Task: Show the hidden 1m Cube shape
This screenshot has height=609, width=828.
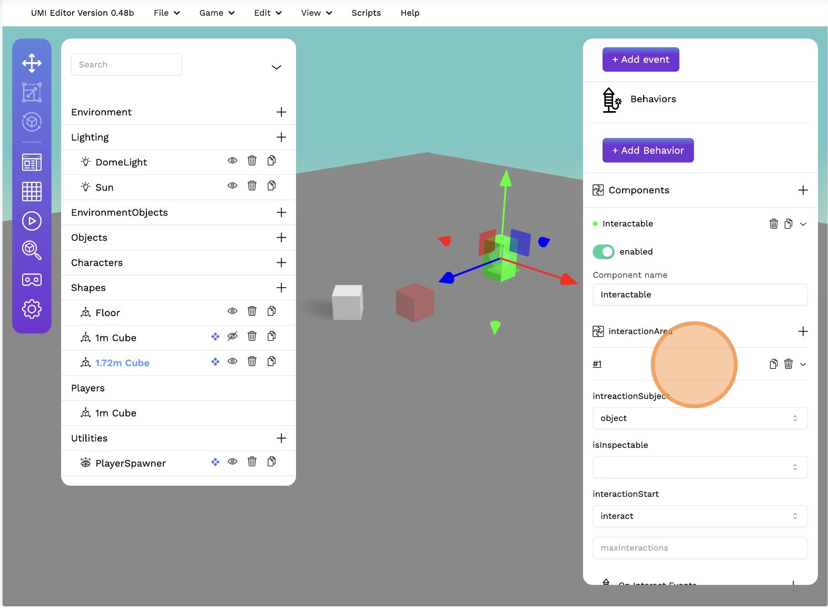Action: click(x=232, y=336)
